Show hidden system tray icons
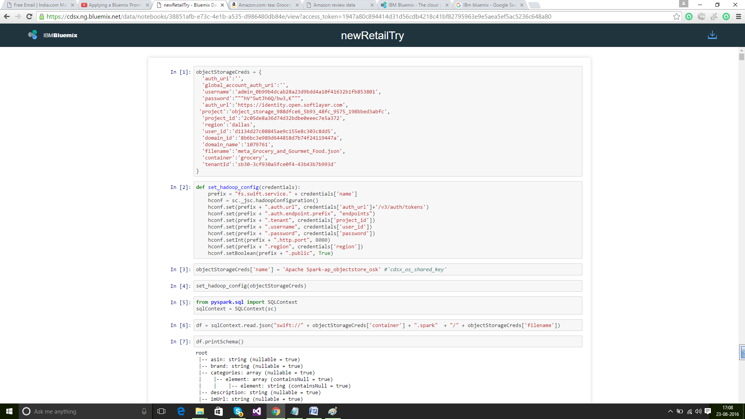 point(670,411)
